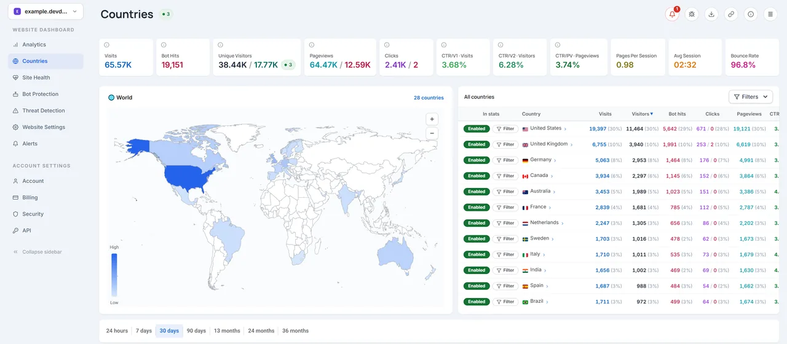This screenshot has width=787, height=344.
Task: Toggle Enabled status for Canada
Action: pyautogui.click(x=477, y=176)
